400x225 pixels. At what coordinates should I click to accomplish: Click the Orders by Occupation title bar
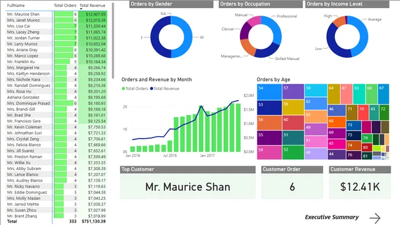261,4
